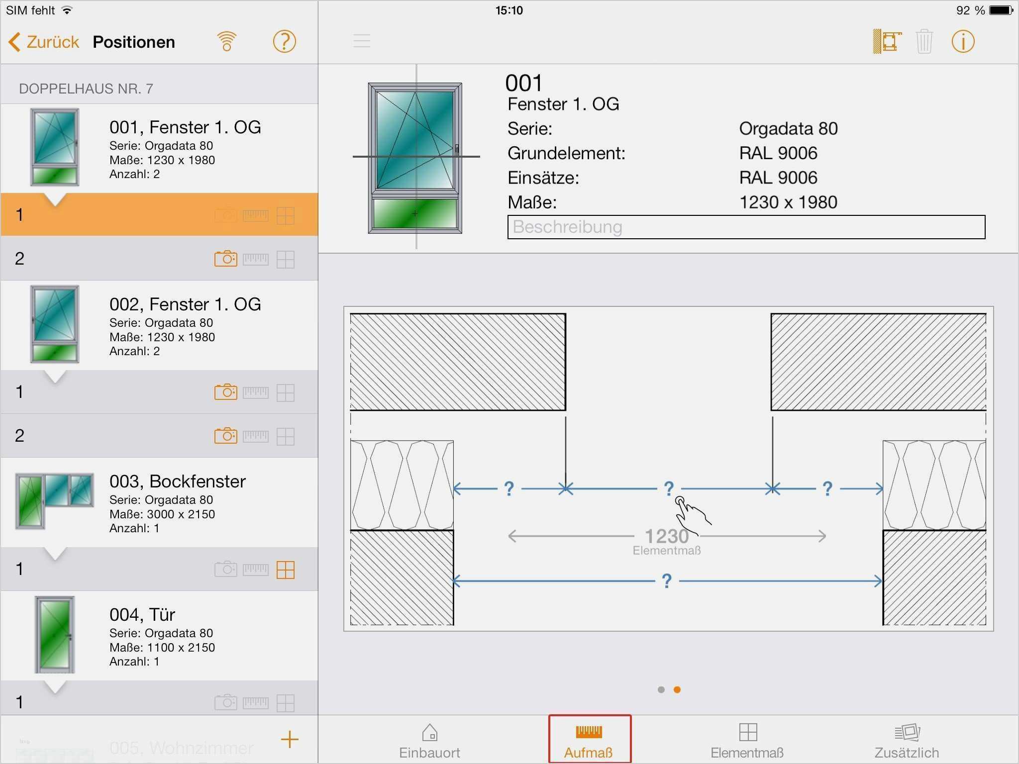
Task: Add a new position with plus icon
Action: click(290, 739)
